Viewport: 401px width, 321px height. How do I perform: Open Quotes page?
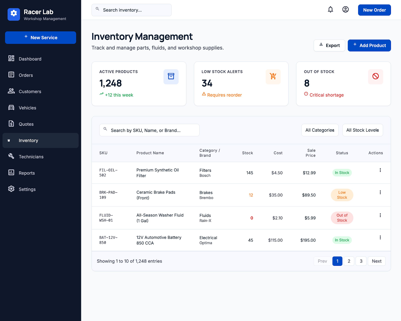pos(41,124)
